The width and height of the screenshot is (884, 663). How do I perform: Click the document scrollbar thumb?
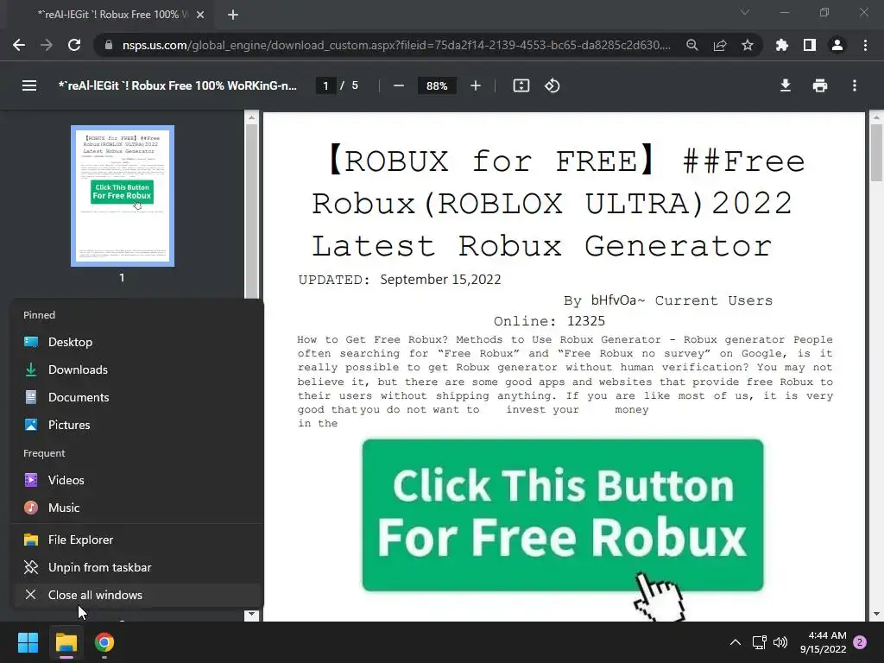tap(876, 153)
